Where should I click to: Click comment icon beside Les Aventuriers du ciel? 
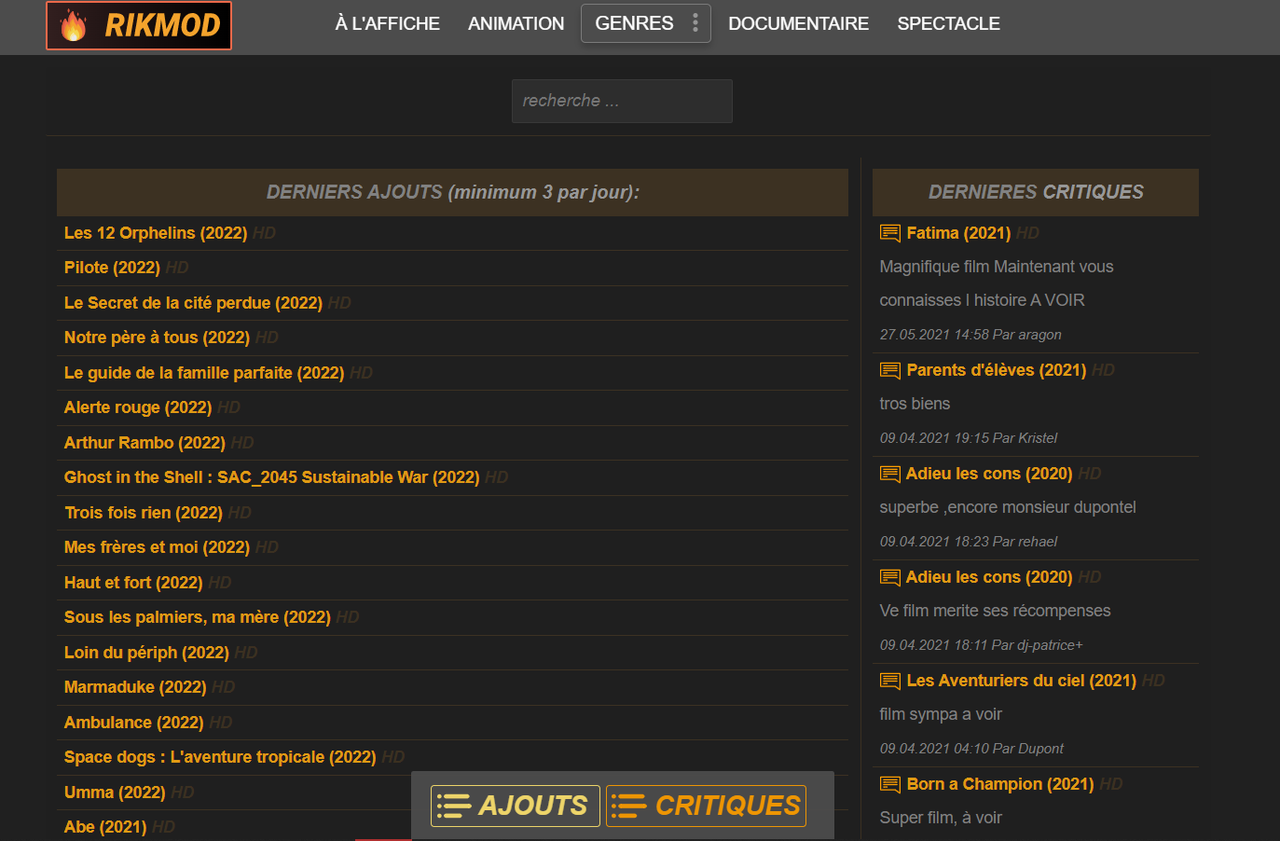890,681
